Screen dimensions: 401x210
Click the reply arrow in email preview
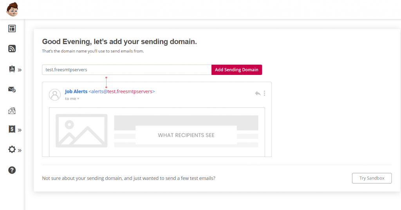[x=258, y=93]
